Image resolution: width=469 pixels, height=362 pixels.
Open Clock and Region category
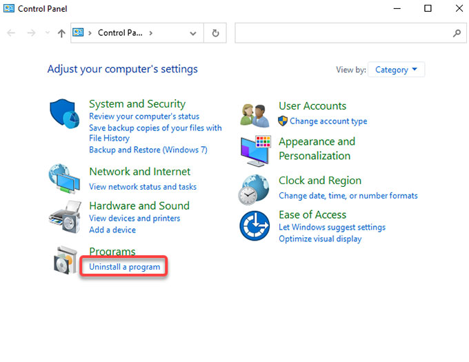(320, 181)
